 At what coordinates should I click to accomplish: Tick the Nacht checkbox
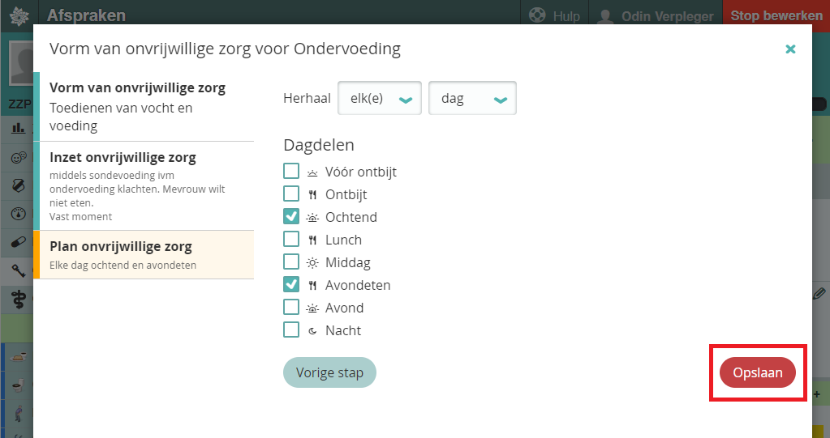point(291,330)
